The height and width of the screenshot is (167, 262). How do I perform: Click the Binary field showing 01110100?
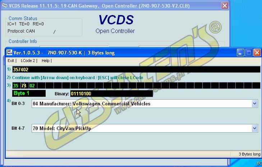[x=111, y=94]
